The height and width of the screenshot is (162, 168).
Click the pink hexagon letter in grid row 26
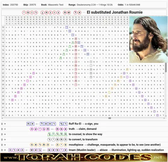(x=21, y=89)
